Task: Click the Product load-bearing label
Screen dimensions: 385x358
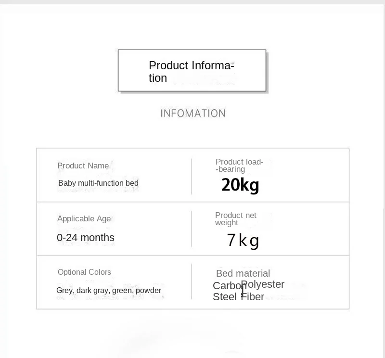Action: tap(239, 166)
